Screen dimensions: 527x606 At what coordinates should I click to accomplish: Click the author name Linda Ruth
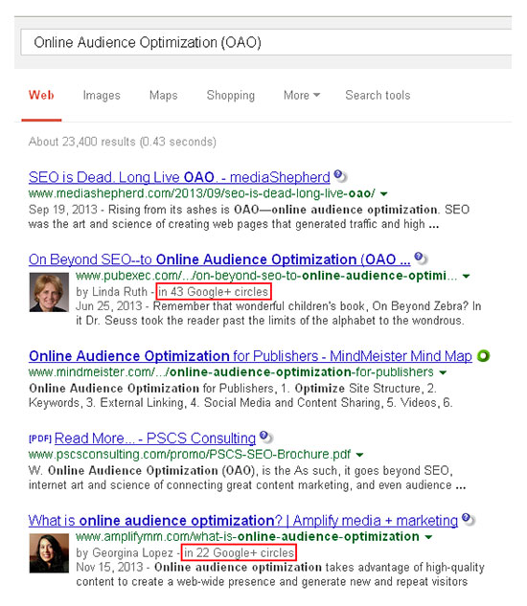(120, 292)
